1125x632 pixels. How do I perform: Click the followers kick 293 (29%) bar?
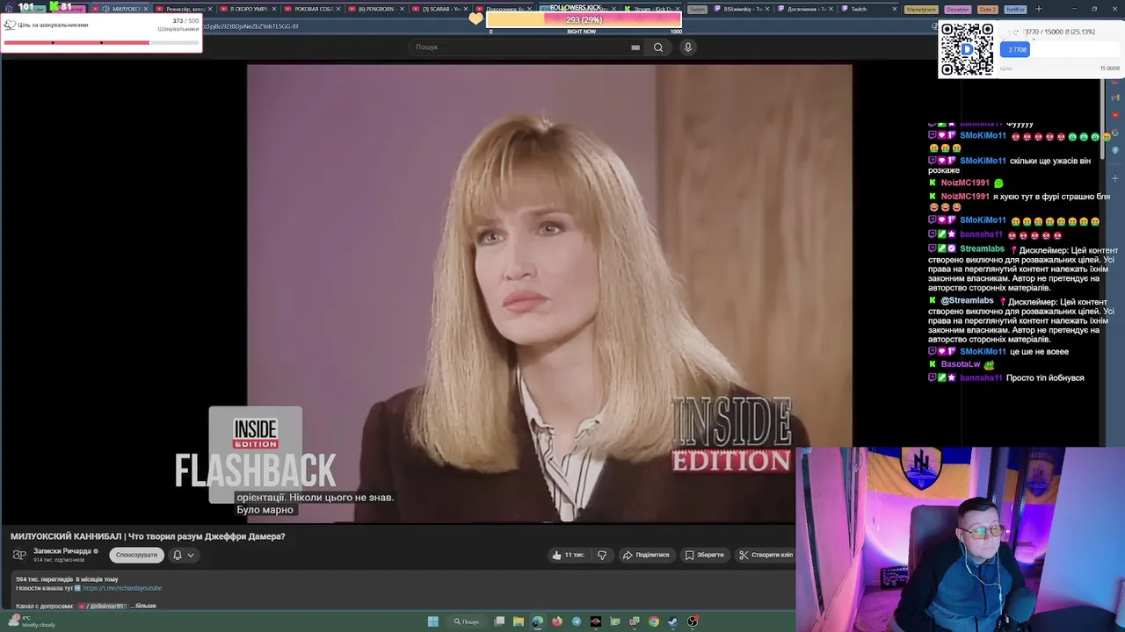click(584, 19)
